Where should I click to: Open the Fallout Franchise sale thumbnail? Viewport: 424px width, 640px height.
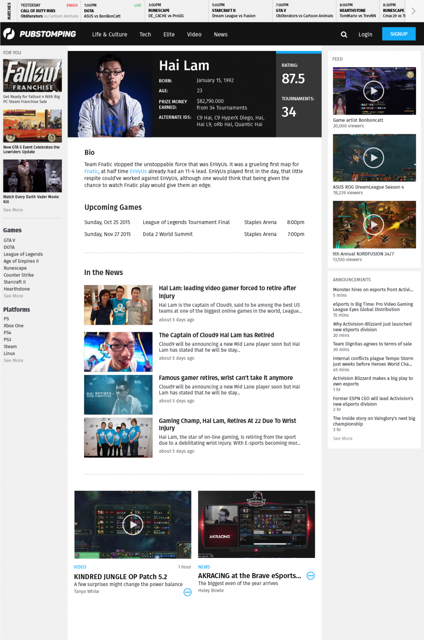pyautogui.click(x=32, y=75)
